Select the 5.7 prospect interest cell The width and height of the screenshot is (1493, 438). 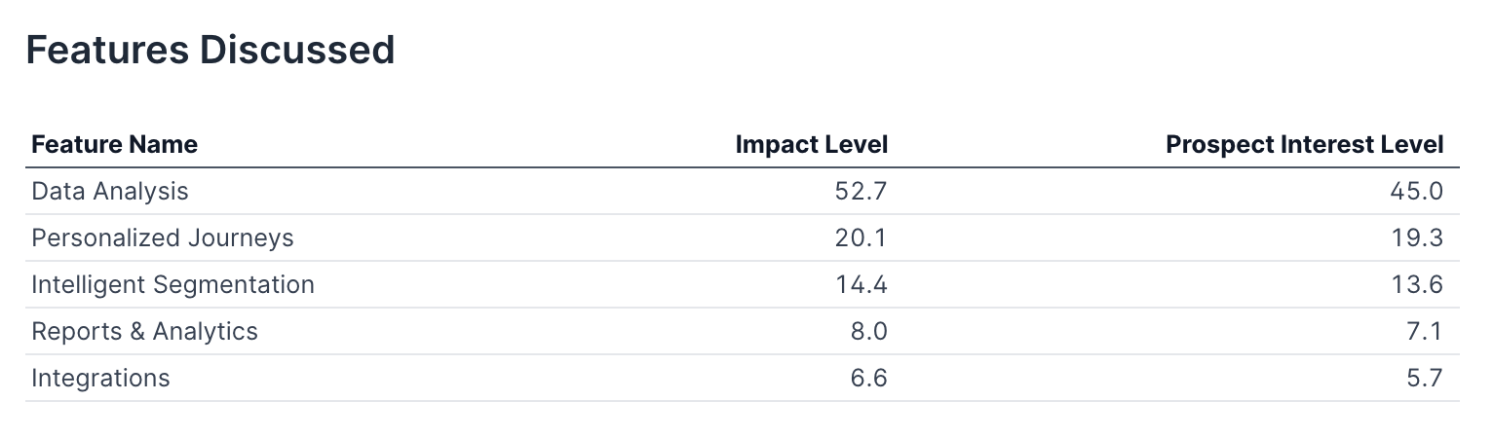(1423, 379)
